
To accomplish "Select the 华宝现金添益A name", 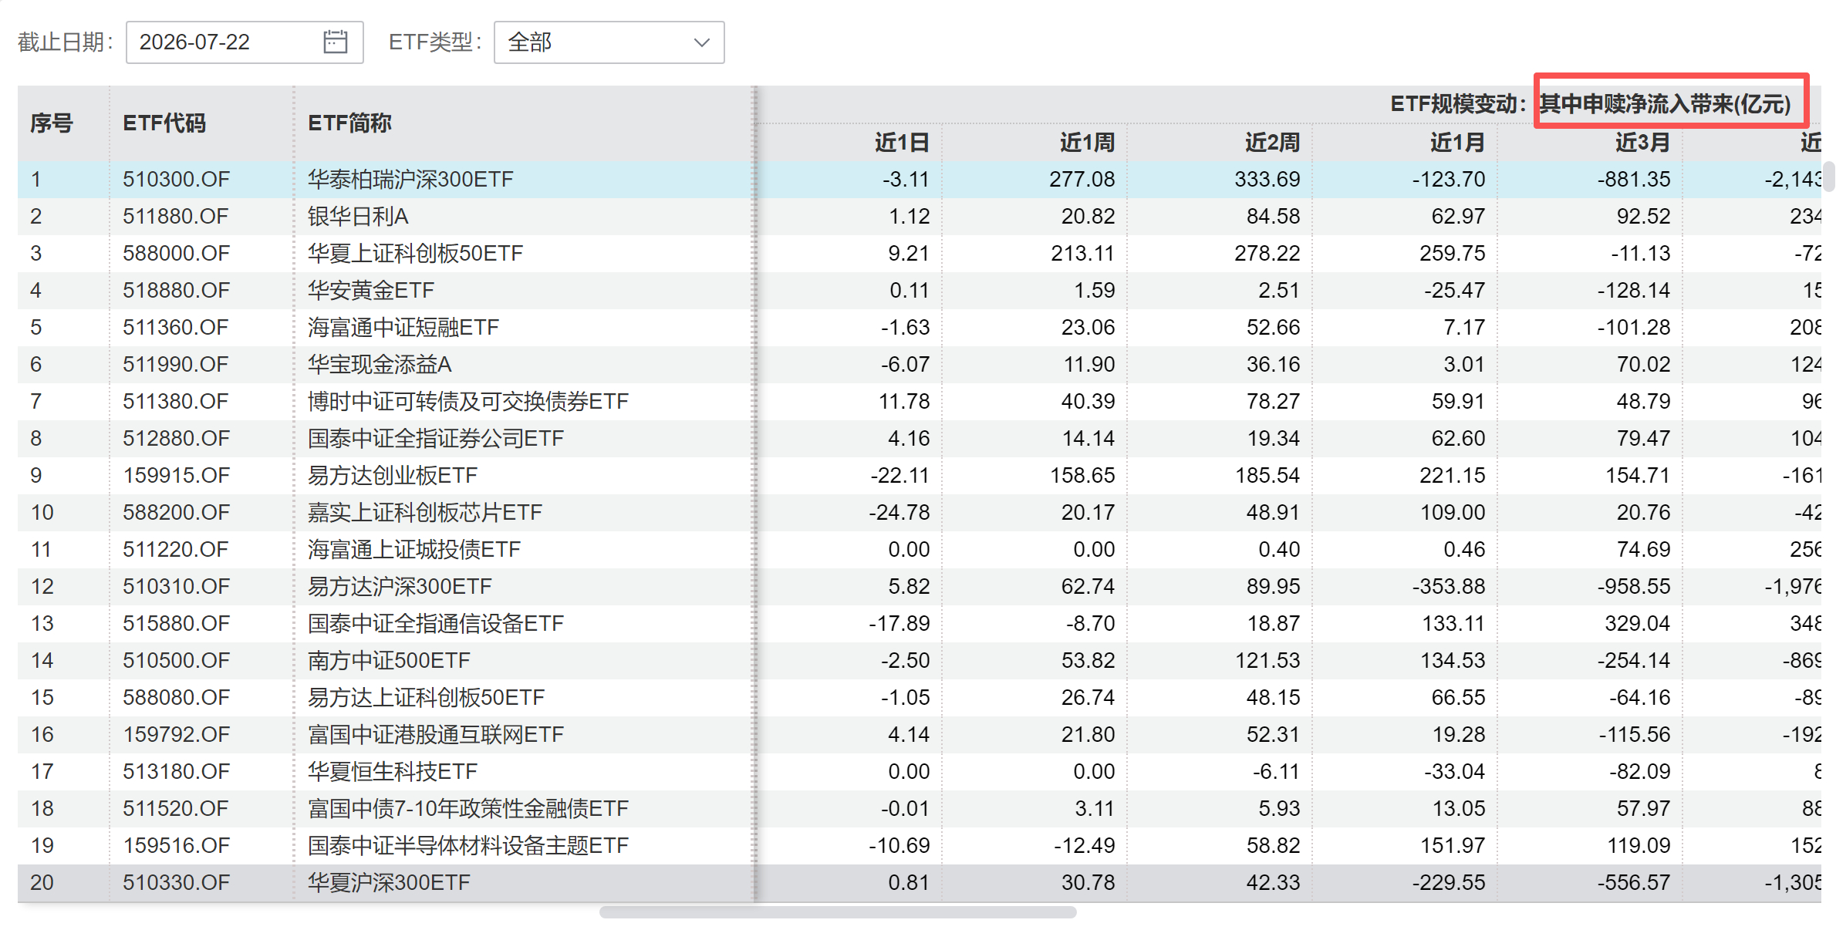I will tap(380, 365).
